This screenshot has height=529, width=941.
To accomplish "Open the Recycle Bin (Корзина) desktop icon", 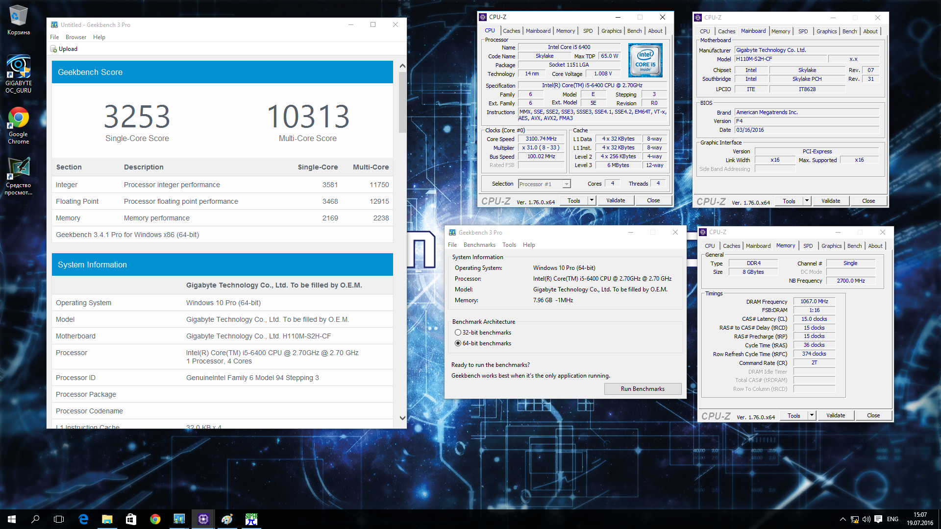I will (x=18, y=21).
